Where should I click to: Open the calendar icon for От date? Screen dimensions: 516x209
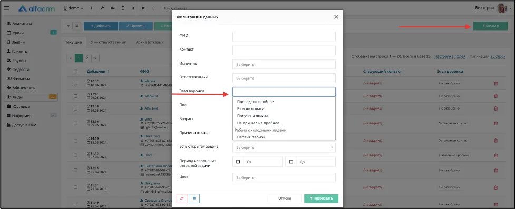point(238,162)
